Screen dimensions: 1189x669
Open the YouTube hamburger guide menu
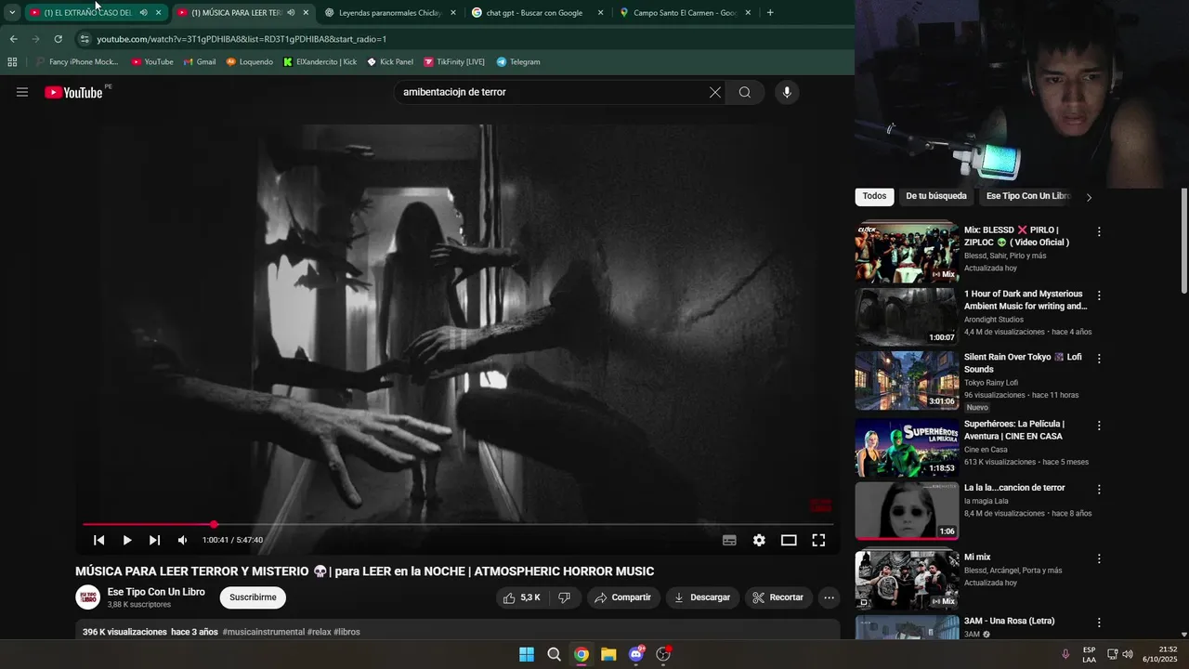pos(22,92)
